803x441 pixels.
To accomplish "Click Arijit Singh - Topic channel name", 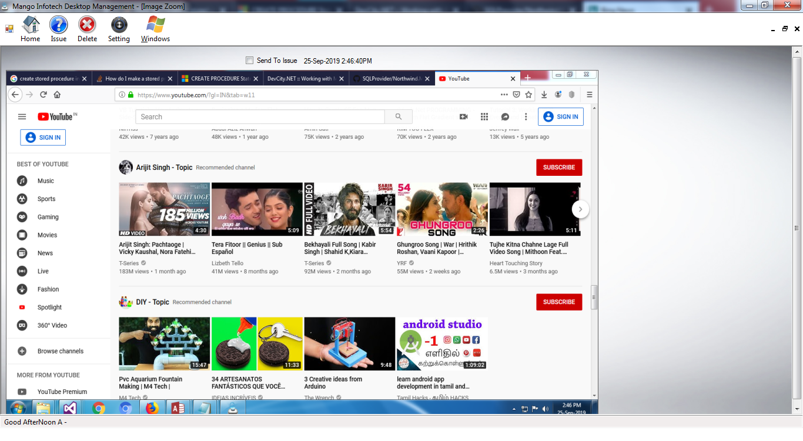I will click(x=164, y=168).
